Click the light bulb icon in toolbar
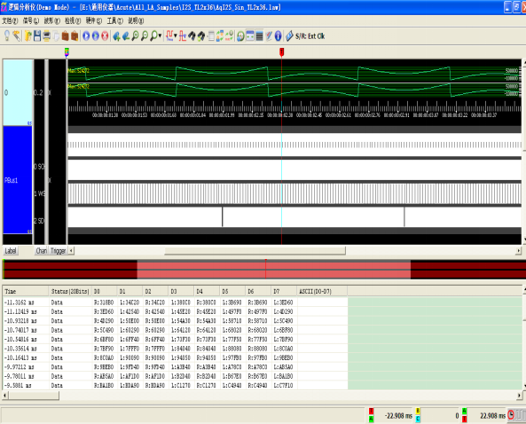This screenshot has width=526, height=424. [x=7, y=35]
